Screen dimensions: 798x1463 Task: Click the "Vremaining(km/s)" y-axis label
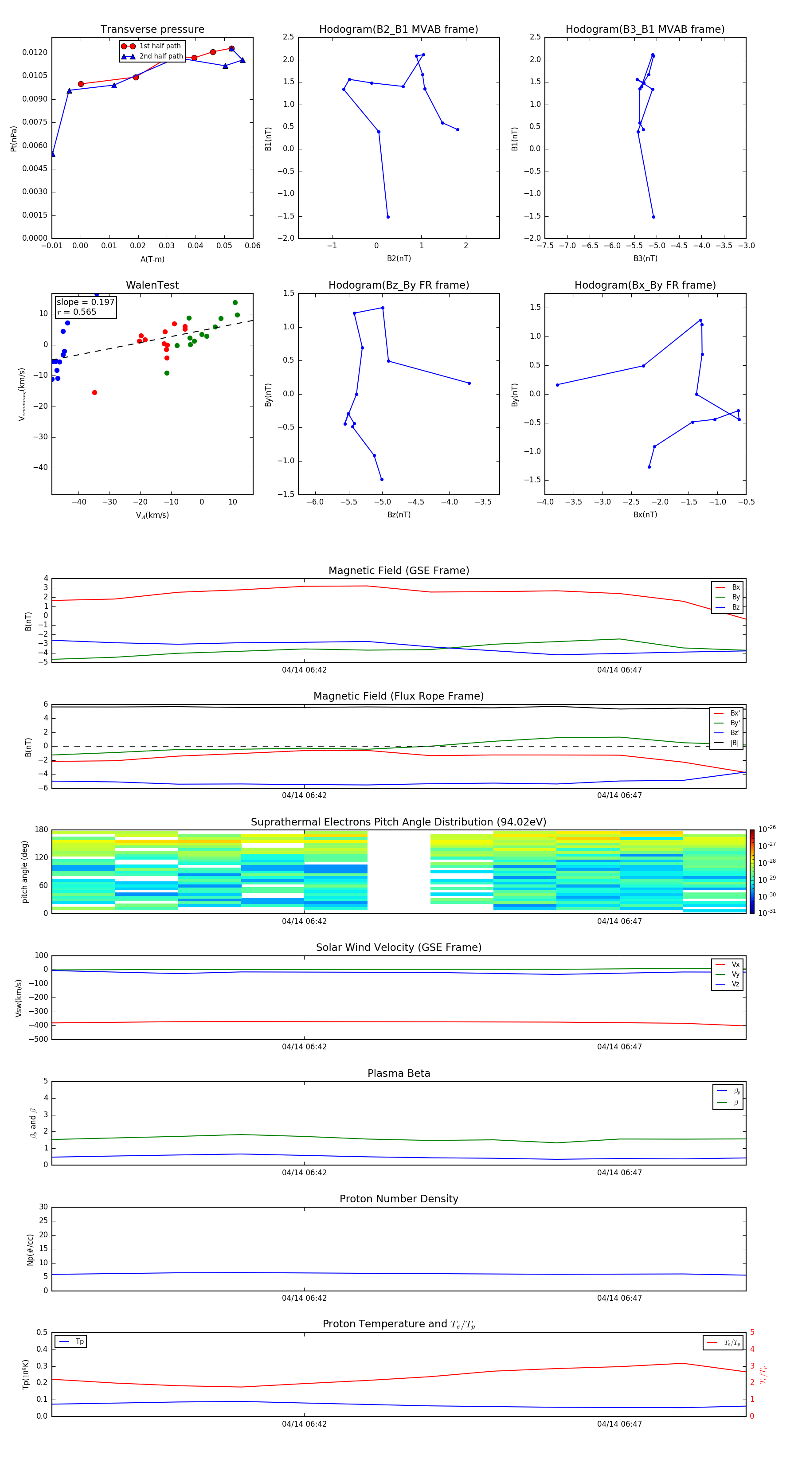click(x=22, y=394)
